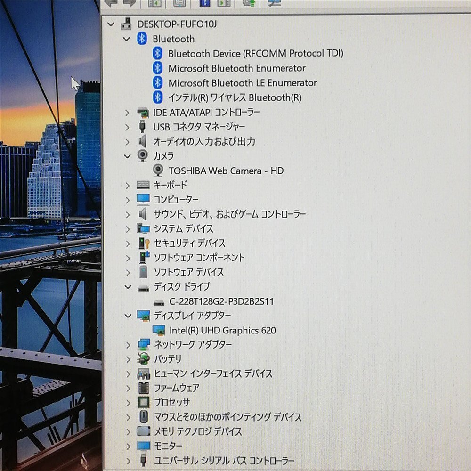Select the C-228T128G2 disk drive entry
The width and height of the screenshot is (471, 471).
[221, 301]
